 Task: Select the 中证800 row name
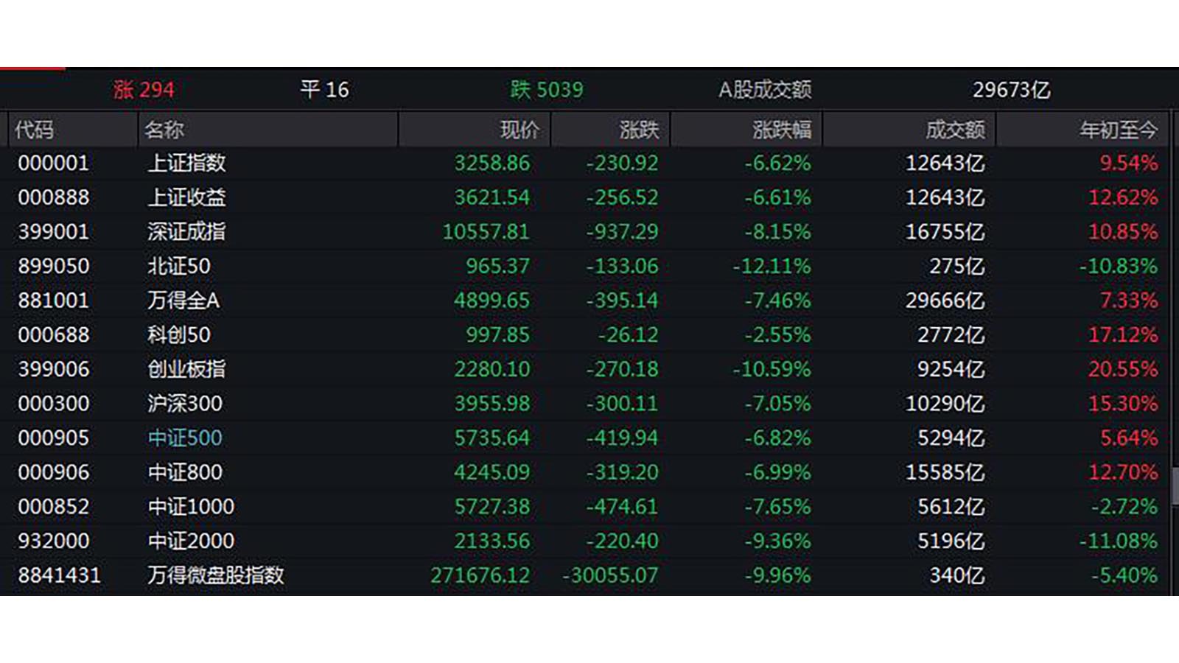(x=185, y=472)
